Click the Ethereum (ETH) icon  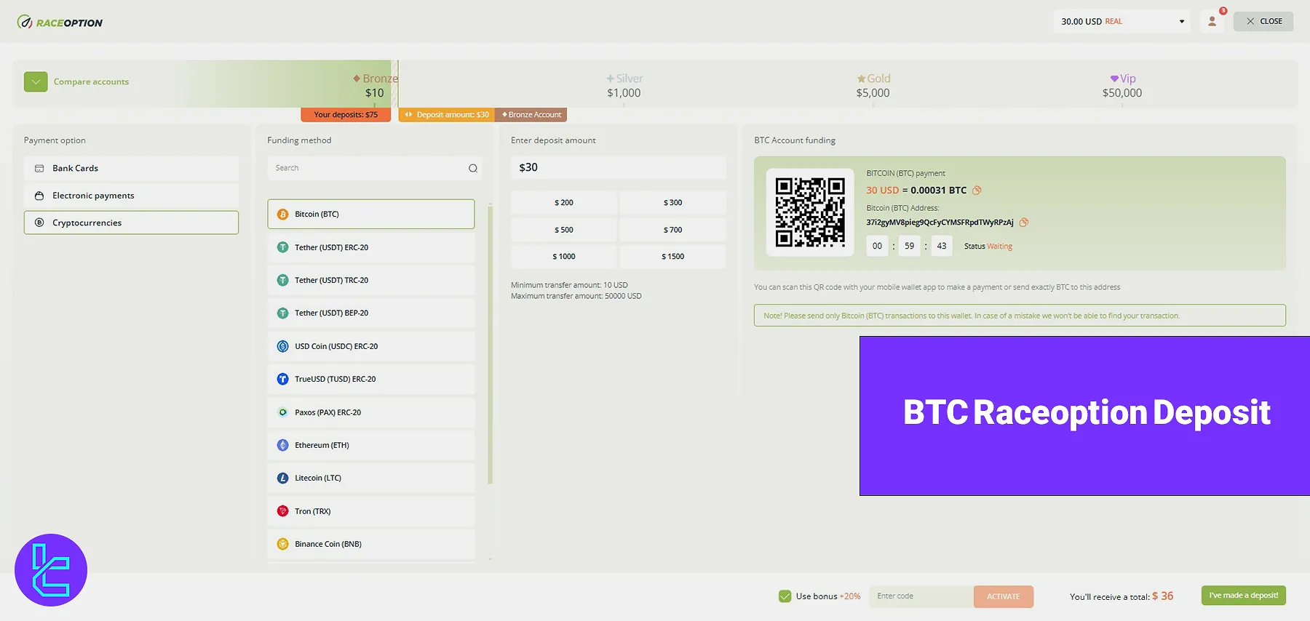[283, 445]
